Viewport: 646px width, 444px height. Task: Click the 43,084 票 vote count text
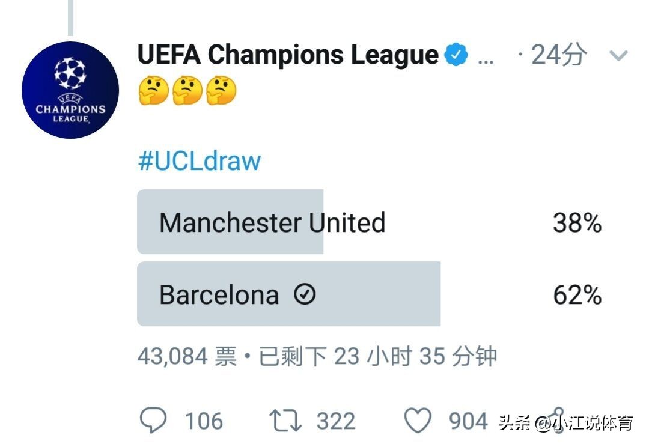click(x=187, y=356)
